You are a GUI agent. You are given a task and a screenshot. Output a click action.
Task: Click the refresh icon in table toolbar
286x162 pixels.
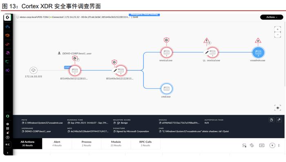tap(252, 145)
